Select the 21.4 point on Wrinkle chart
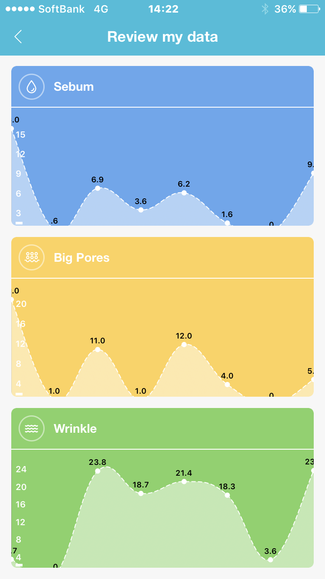This screenshot has width=325, height=579. [184, 481]
